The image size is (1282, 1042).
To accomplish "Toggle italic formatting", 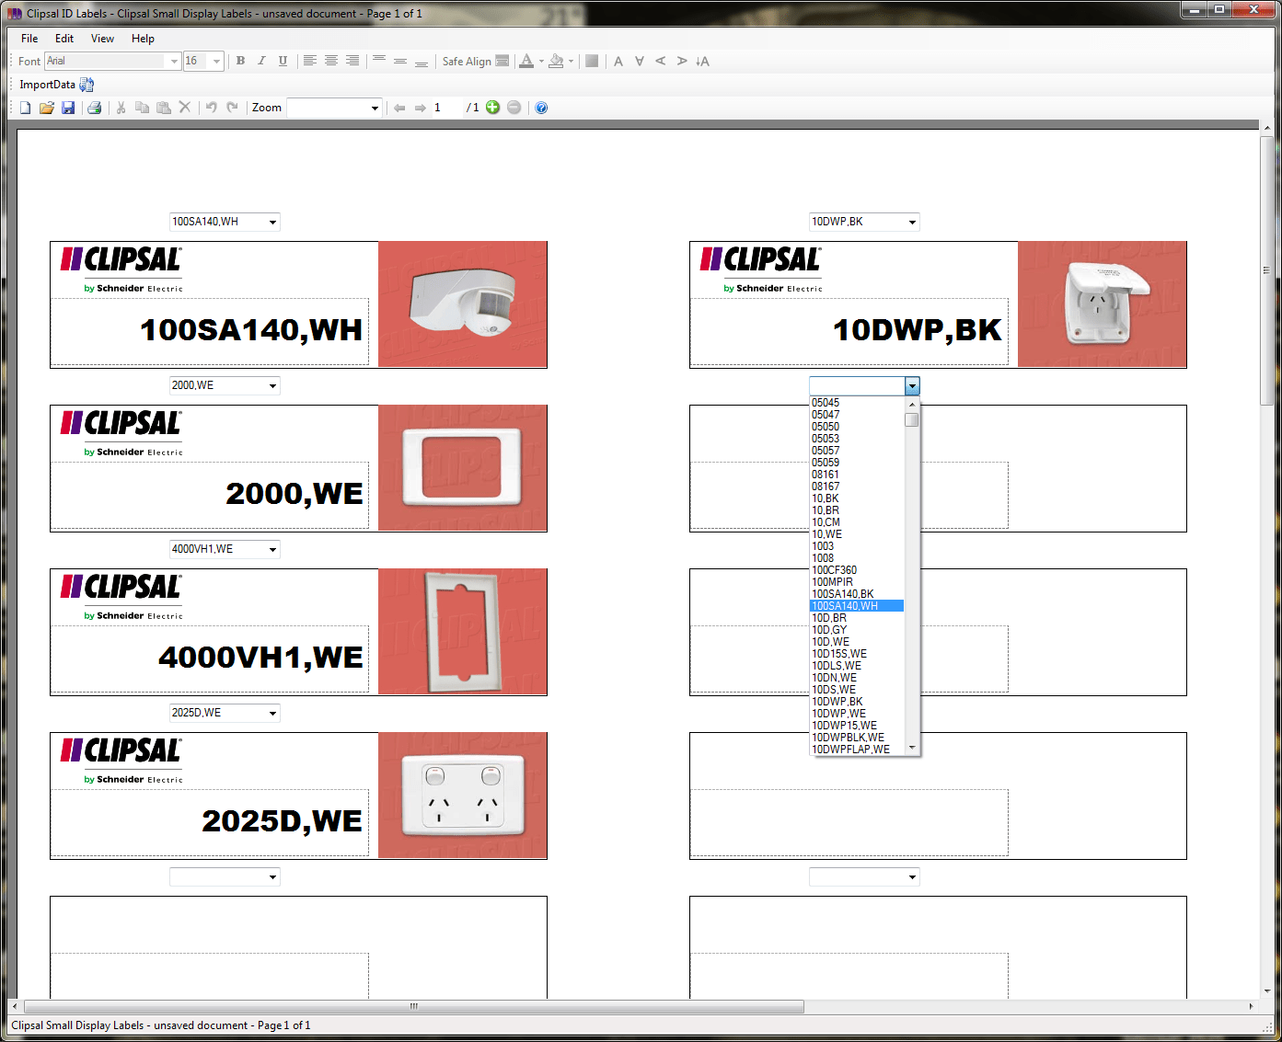I will pos(261,61).
